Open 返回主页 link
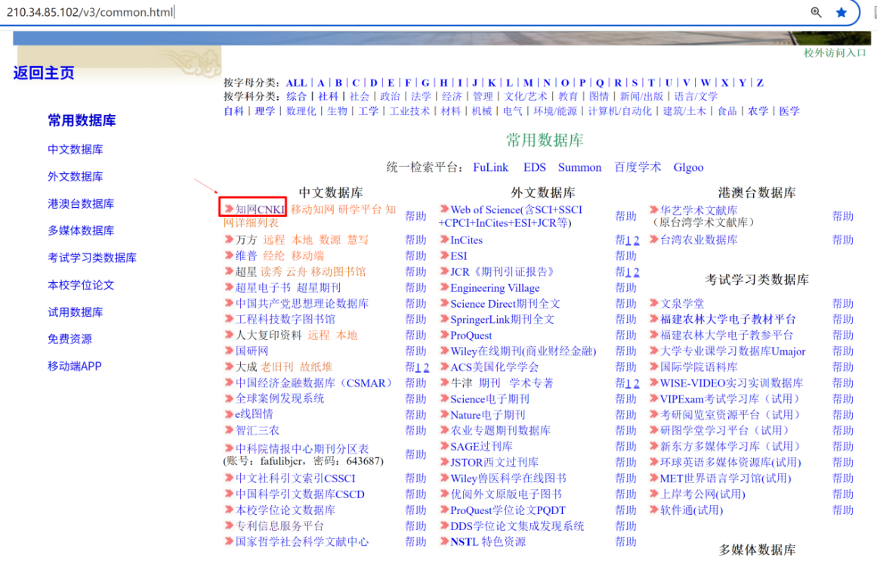 click(x=44, y=73)
